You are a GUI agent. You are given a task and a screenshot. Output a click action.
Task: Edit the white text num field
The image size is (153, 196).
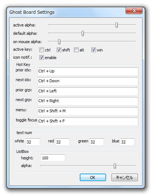pos(32,142)
